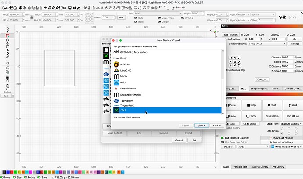
Task: Open the Camera Control tab
Action: coord(292,89)
